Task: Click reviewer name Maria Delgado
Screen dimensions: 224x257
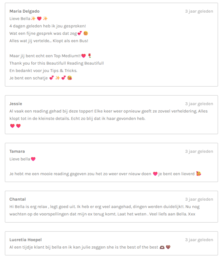Action: coord(25,11)
